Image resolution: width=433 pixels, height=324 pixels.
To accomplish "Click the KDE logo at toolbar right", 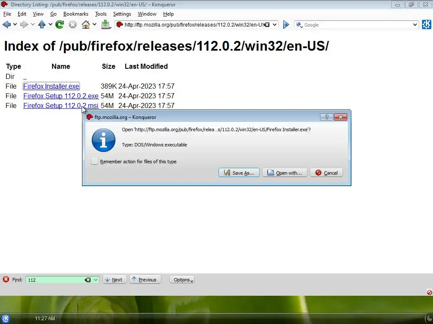I will (426, 24).
